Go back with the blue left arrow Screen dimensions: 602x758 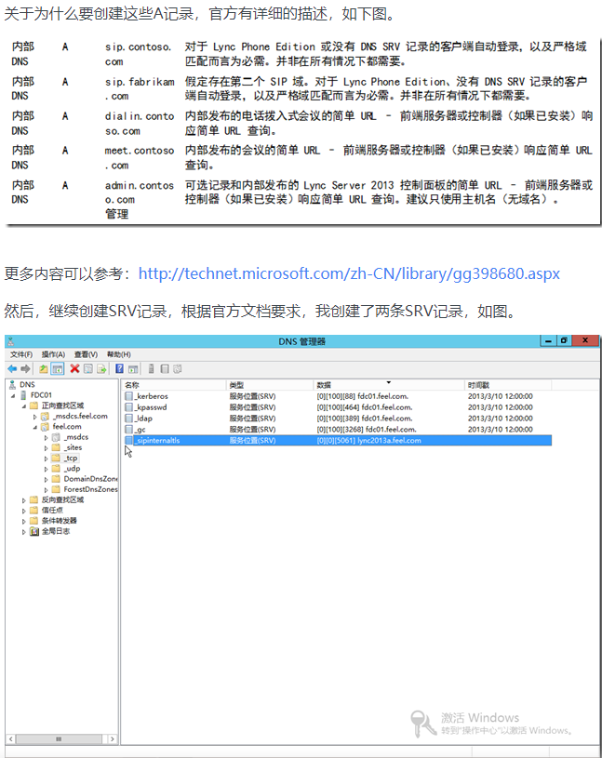pos(12,369)
